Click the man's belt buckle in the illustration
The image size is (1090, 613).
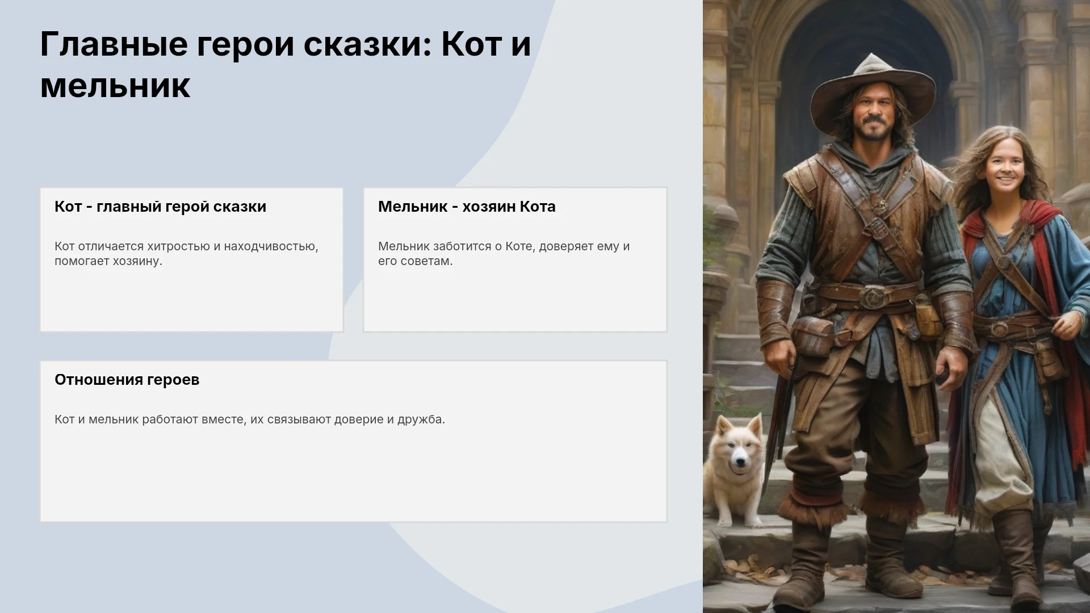(x=870, y=296)
